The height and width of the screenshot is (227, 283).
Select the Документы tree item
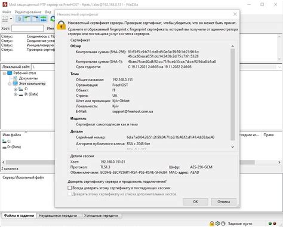coord(28,78)
